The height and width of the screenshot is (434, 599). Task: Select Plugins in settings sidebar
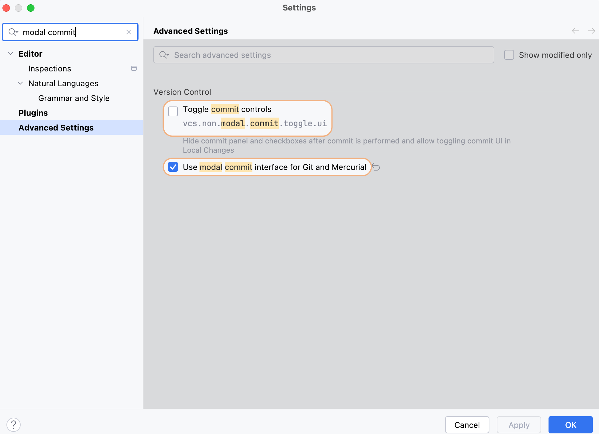point(33,113)
